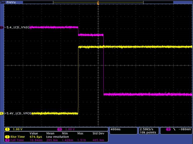Select the Fall Time measurement label
This screenshot has width=193, height=144.
pyautogui.click(x=17, y=140)
